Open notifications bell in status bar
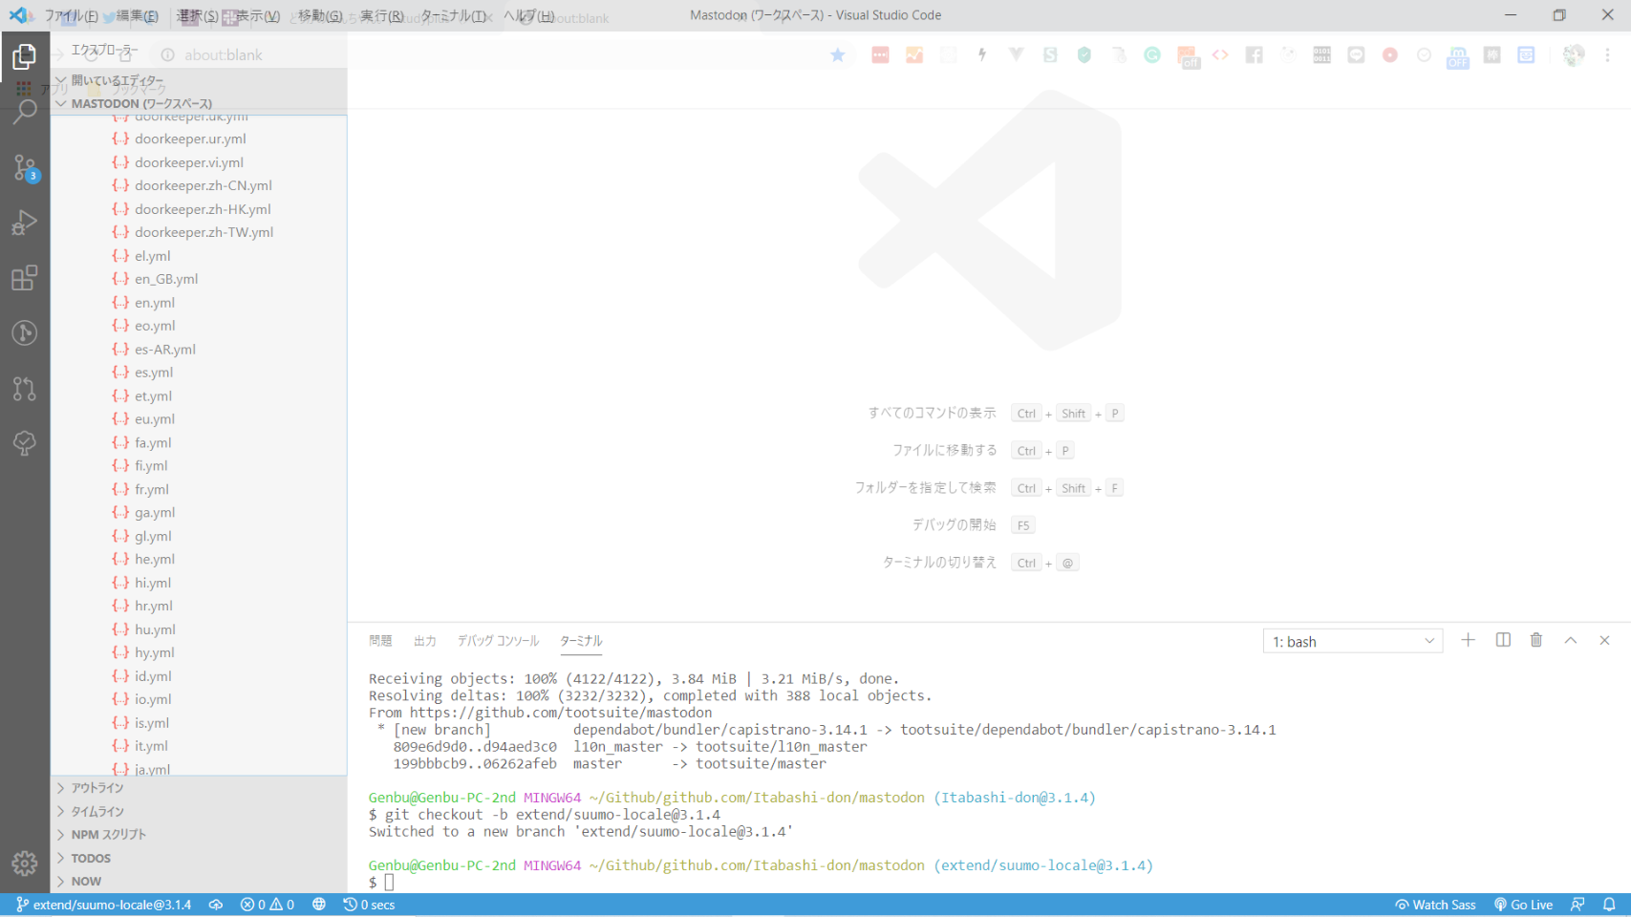Screen dimensions: 1631x917 pyautogui.click(x=1609, y=905)
